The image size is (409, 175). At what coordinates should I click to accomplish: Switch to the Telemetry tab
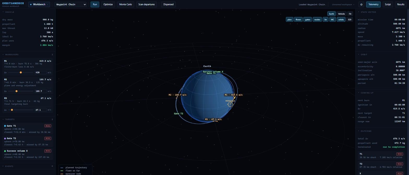pos(373,4)
